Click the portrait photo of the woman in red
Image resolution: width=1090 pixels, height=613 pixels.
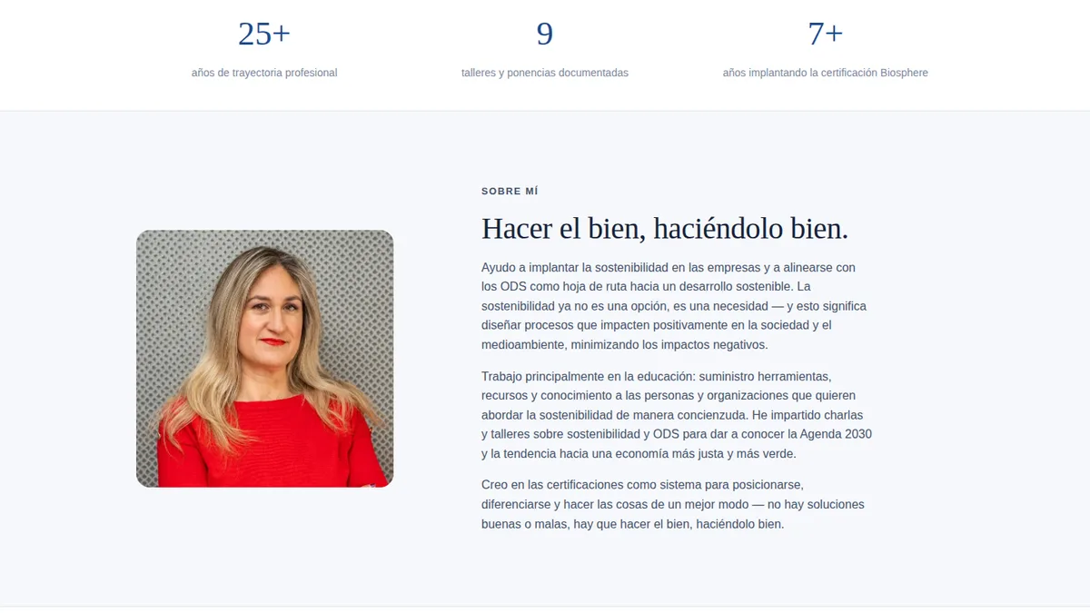(x=264, y=359)
